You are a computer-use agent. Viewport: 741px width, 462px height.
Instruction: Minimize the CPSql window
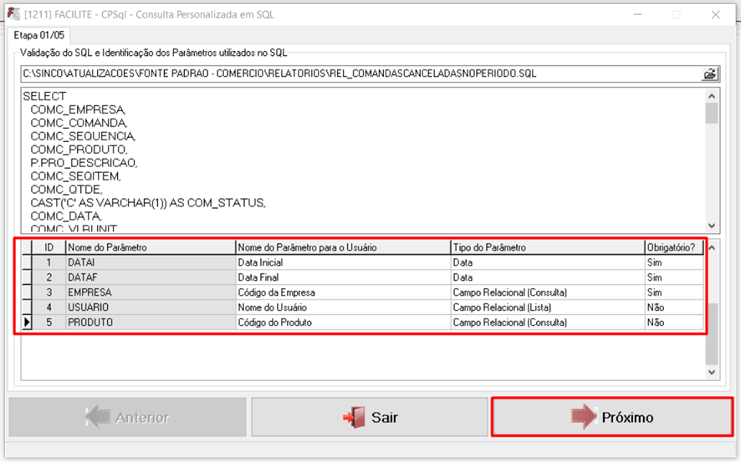(637, 15)
